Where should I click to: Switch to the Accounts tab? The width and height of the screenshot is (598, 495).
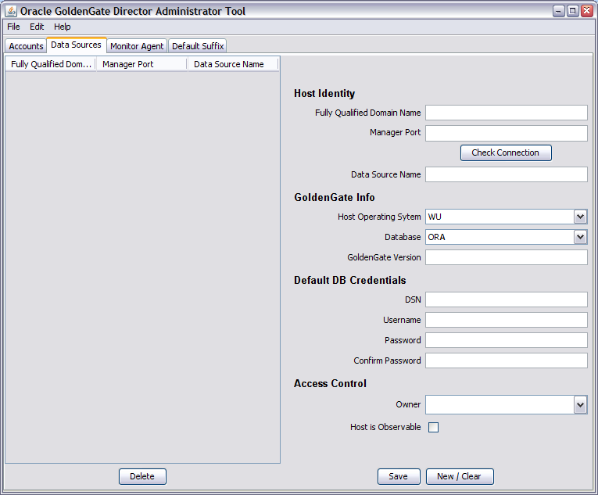[26, 46]
